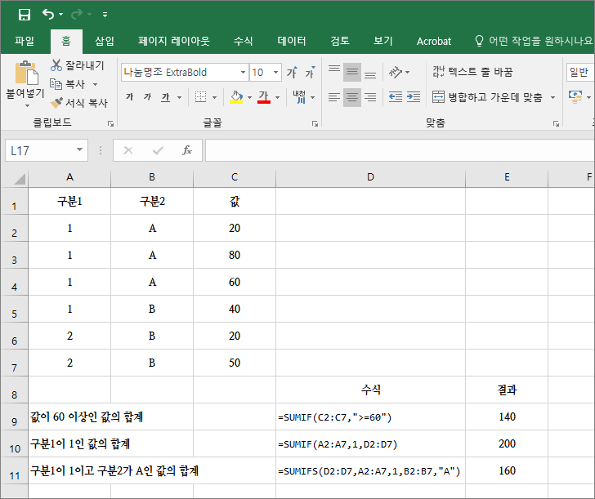Click the 내천 phonetic guide icon
Viewport: 595px width, 499px height.
(299, 97)
